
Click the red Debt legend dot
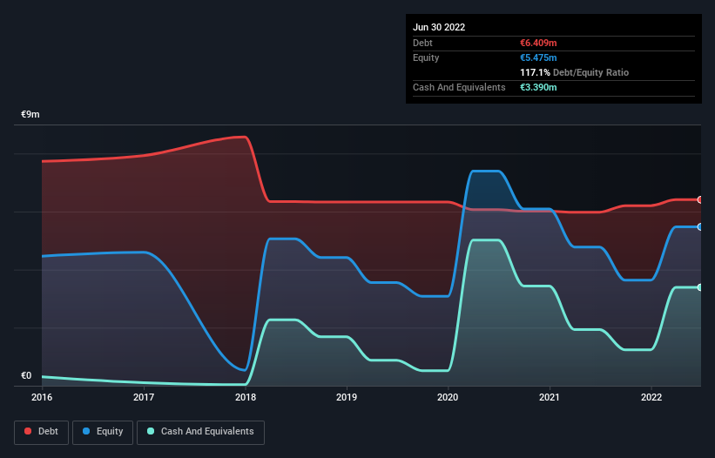(x=28, y=431)
